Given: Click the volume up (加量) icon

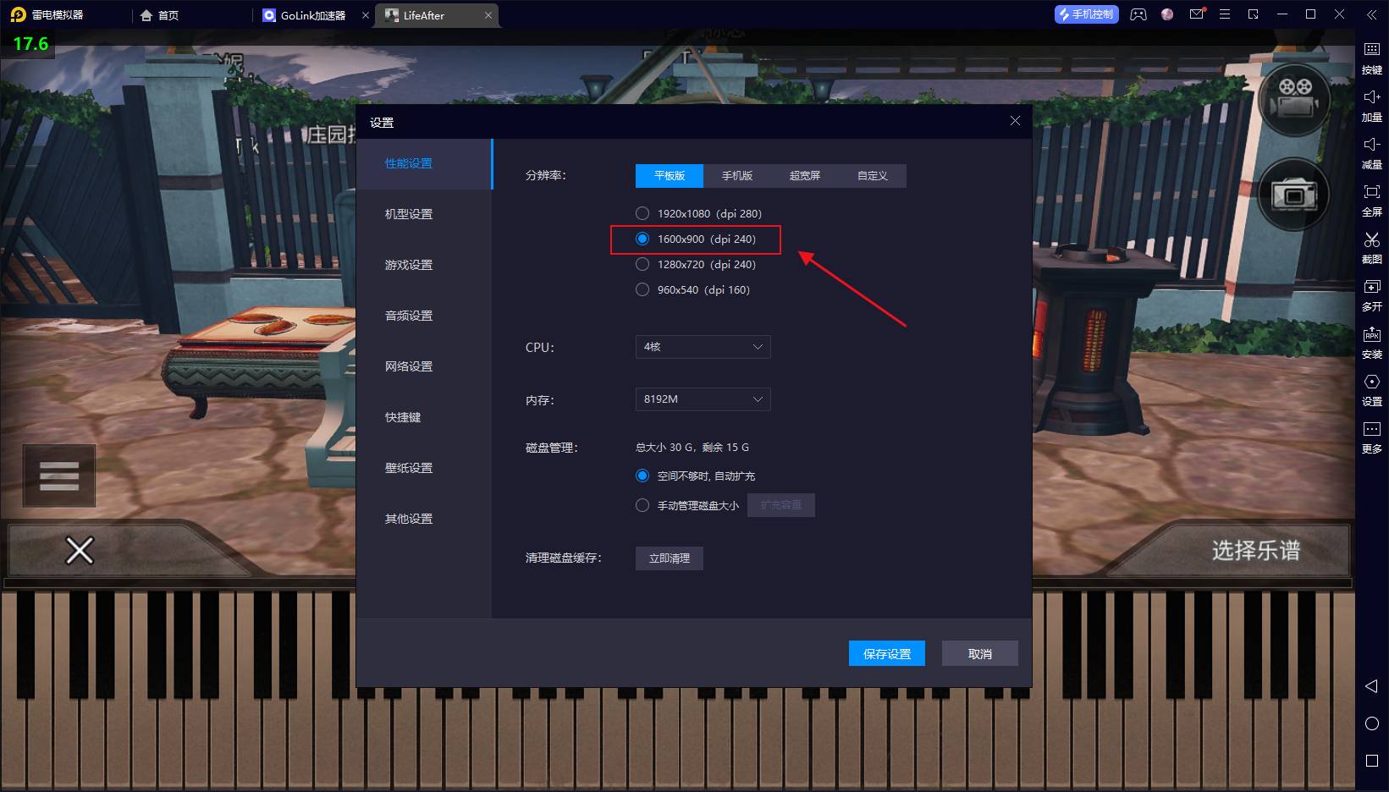Looking at the screenshot, I should [x=1371, y=103].
